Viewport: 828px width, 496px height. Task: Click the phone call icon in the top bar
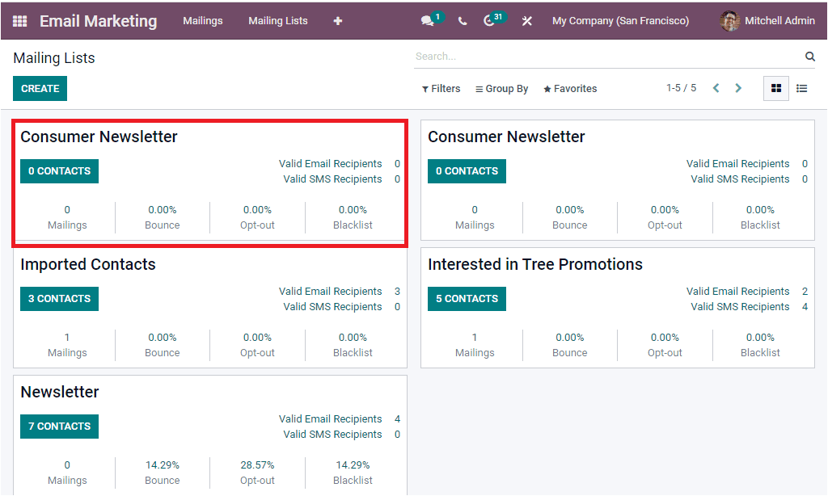(x=462, y=20)
